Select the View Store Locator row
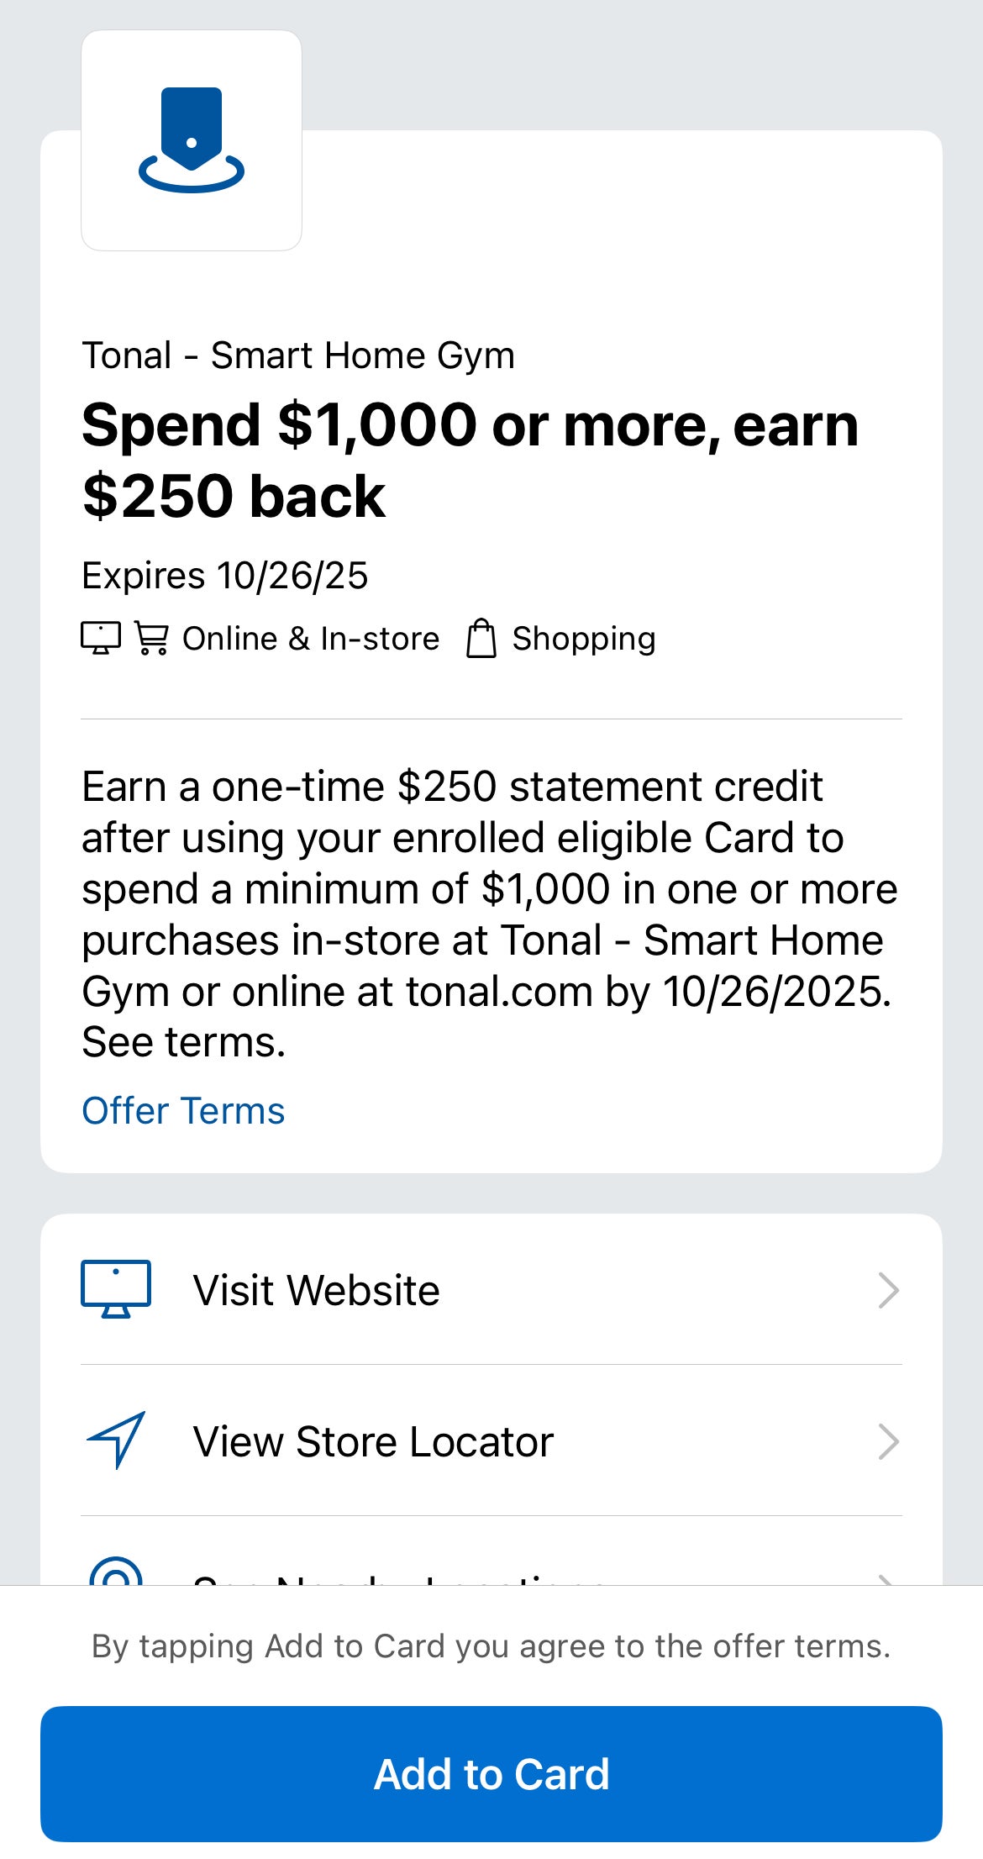The width and height of the screenshot is (983, 1859). tap(491, 1441)
